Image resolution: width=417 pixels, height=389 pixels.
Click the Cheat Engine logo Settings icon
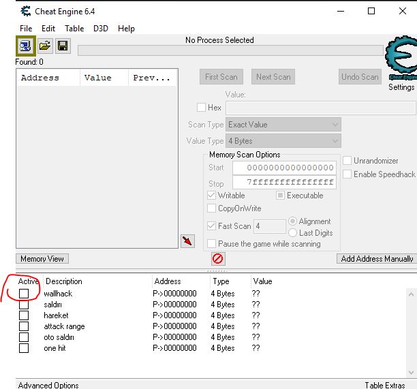click(x=401, y=58)
